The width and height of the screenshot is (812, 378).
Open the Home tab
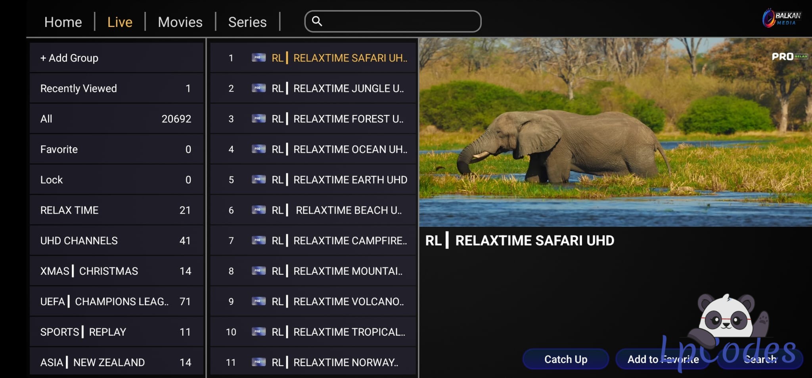pyautogui.click(x=63, y=22)
